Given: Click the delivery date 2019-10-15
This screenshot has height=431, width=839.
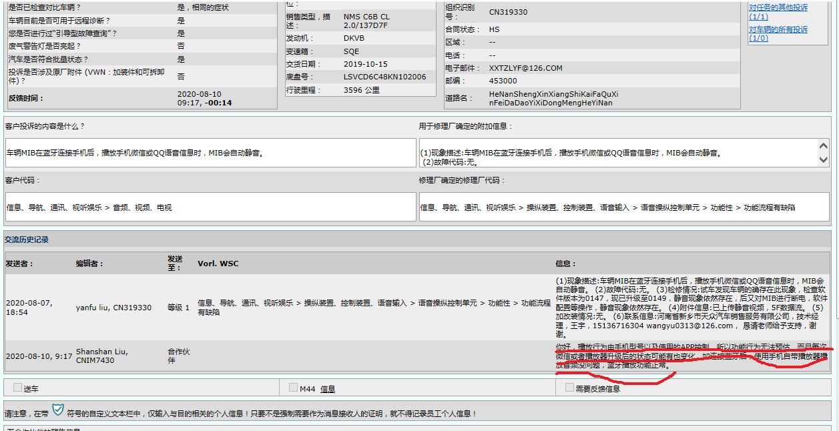Looking at the screenshot, I should click(x=365, y=64).
